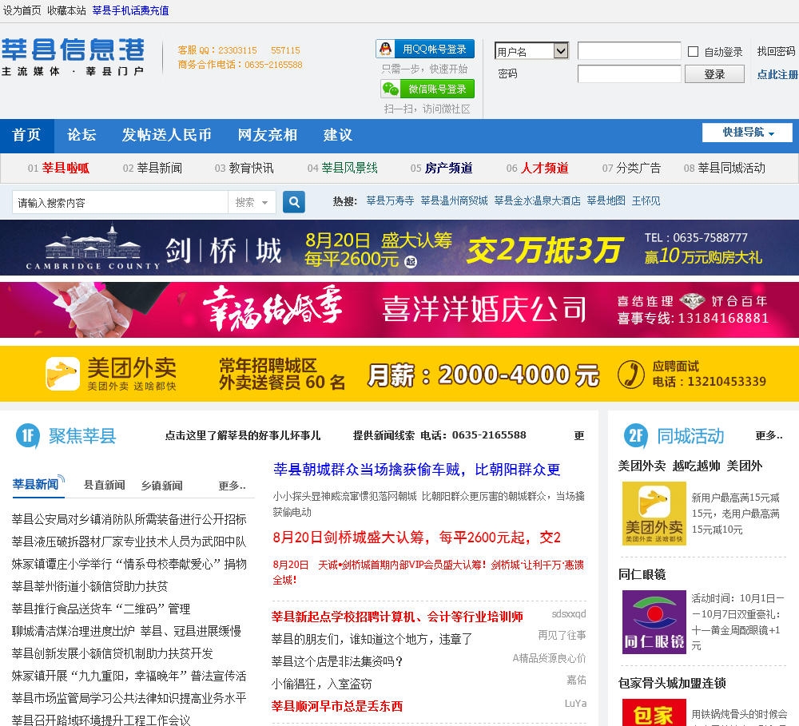The image size is (799, 726).
Task: Open the 包家骨头城加盟连锁 title
Action: (x=672, y=683)
